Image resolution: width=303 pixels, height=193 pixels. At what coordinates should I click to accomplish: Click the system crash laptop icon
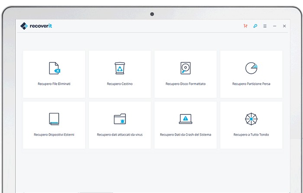tap(186, 119)
